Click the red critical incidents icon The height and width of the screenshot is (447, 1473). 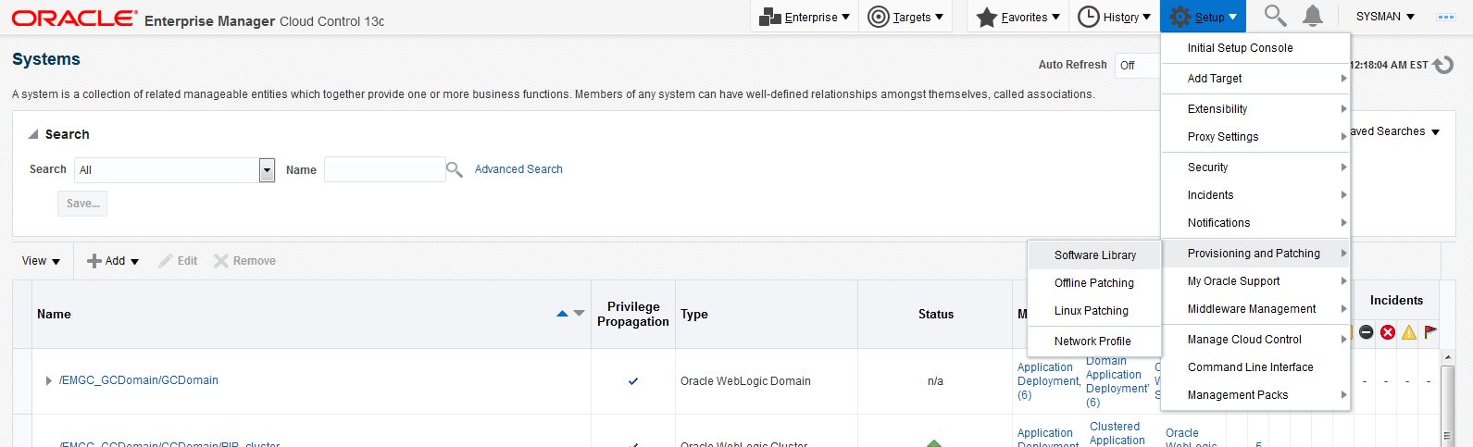click(x=1387, y=332)
